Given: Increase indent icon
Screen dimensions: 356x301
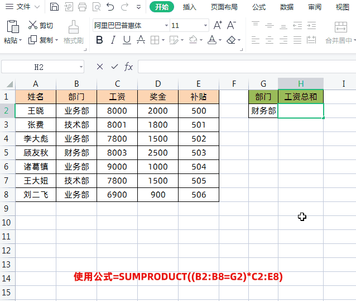Looking at the screenshot, I should 311,25.
